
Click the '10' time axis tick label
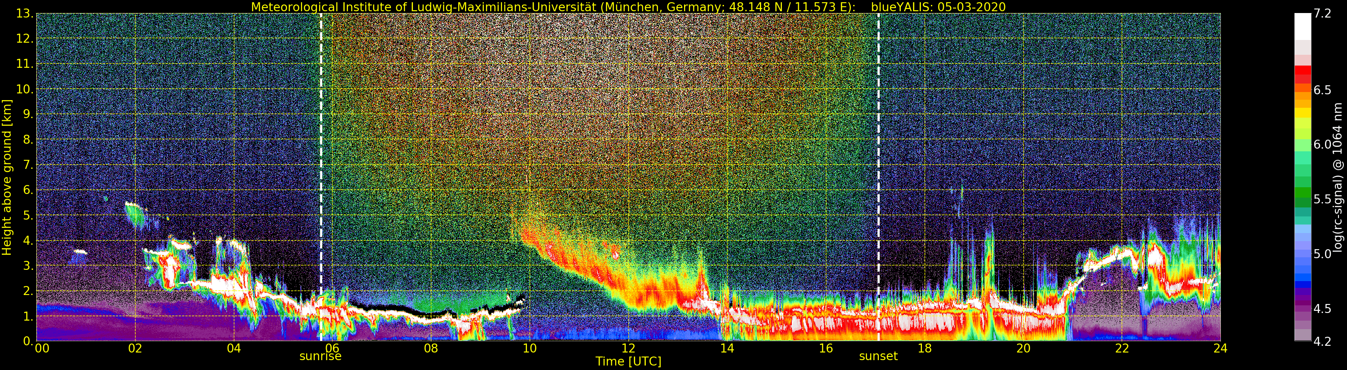[530, 348]
